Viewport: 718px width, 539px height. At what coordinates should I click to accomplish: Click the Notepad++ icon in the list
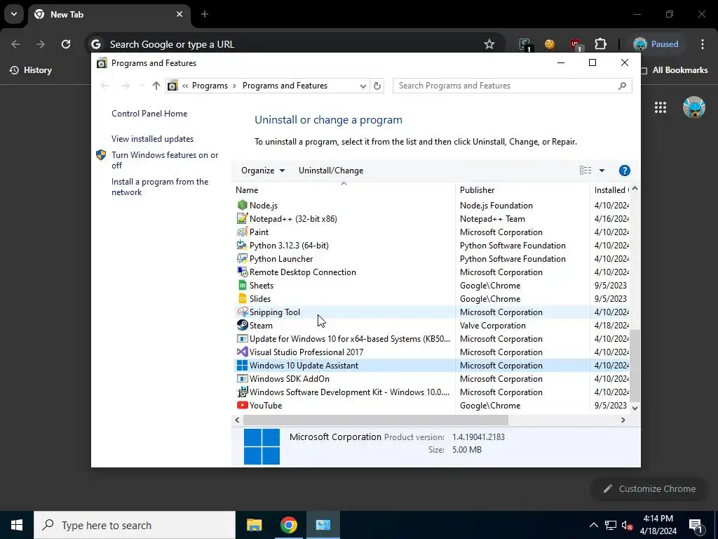click(x=242, y=219)
